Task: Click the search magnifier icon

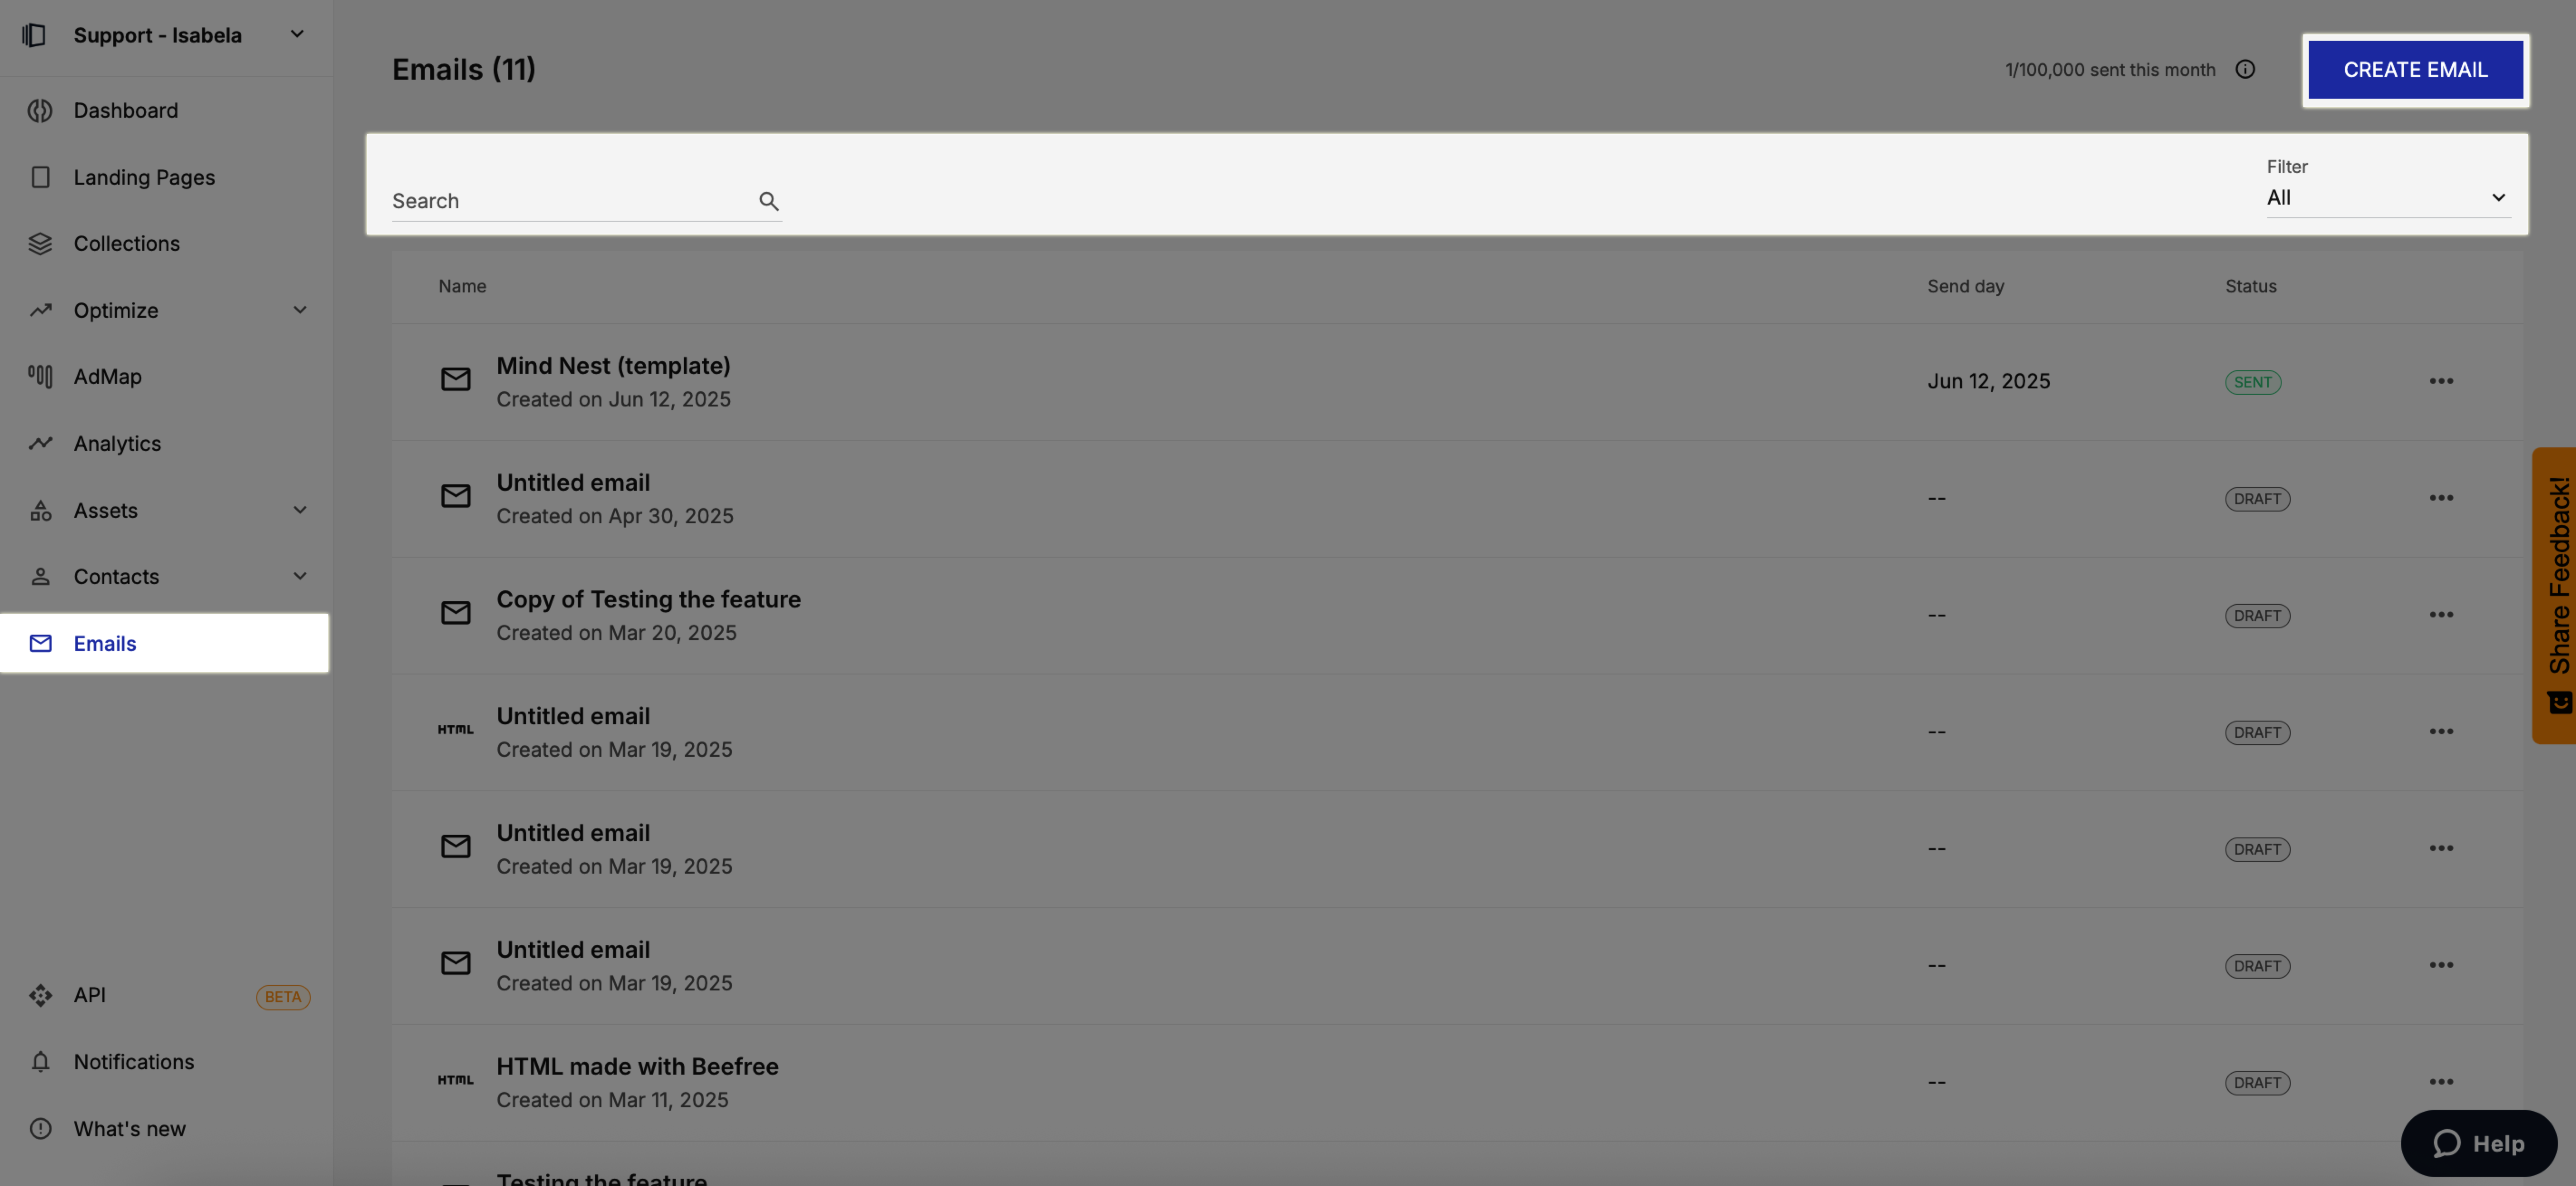Action: point(768,201)
